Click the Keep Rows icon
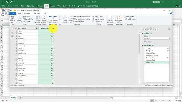 pos(51,18)
